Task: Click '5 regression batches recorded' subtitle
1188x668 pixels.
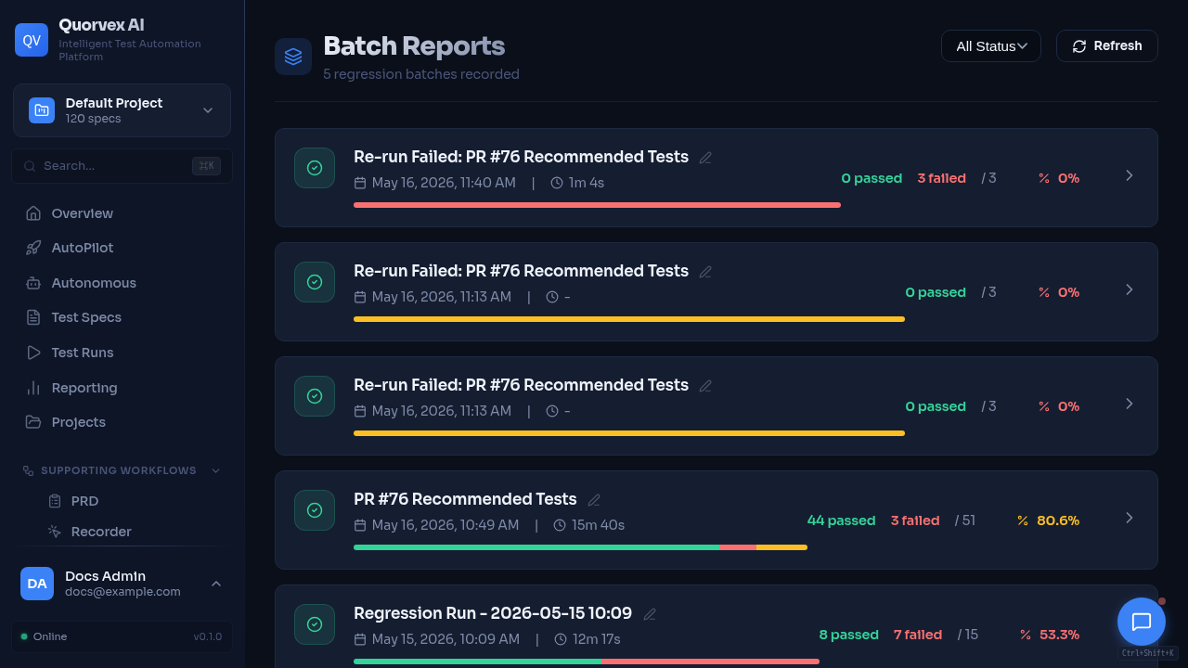Action: 421,74
